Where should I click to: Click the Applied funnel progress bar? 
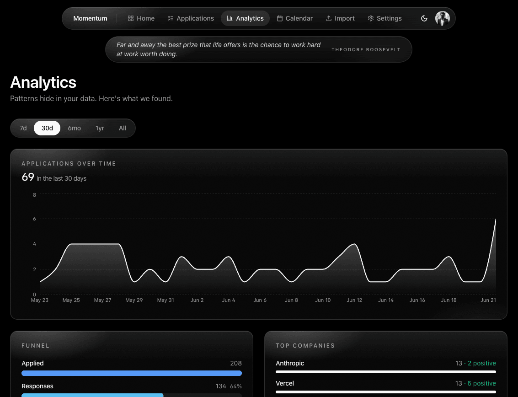click(132, 373)
